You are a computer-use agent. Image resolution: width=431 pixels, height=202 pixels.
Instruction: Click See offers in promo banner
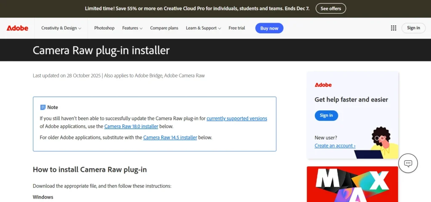point(330,8)
